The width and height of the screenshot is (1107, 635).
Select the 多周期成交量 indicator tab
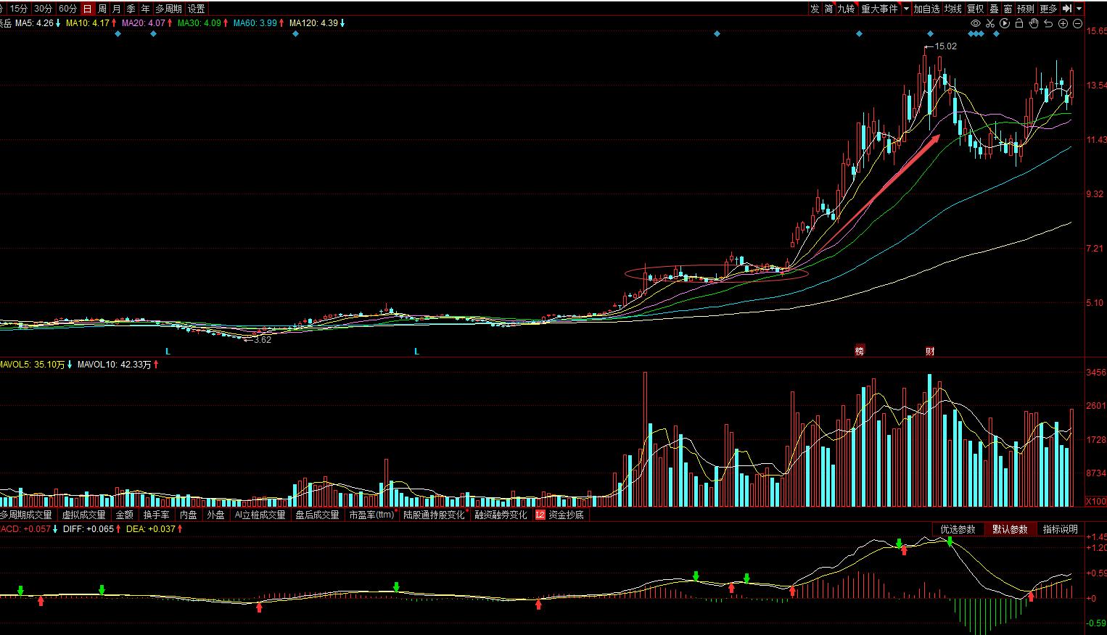26,515
